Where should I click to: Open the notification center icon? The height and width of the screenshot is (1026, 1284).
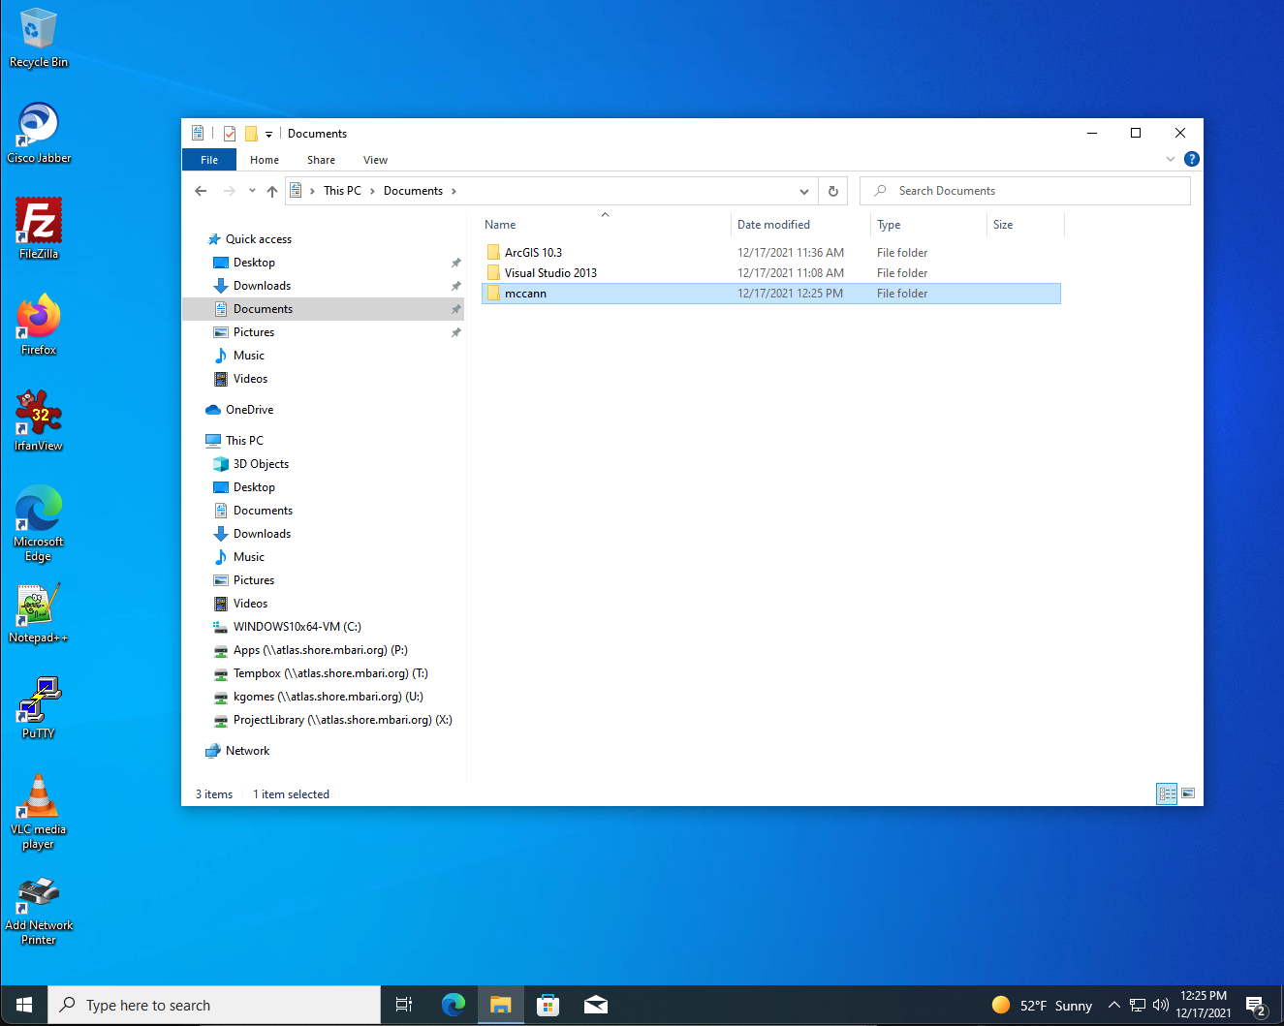coord(1256,1006)
